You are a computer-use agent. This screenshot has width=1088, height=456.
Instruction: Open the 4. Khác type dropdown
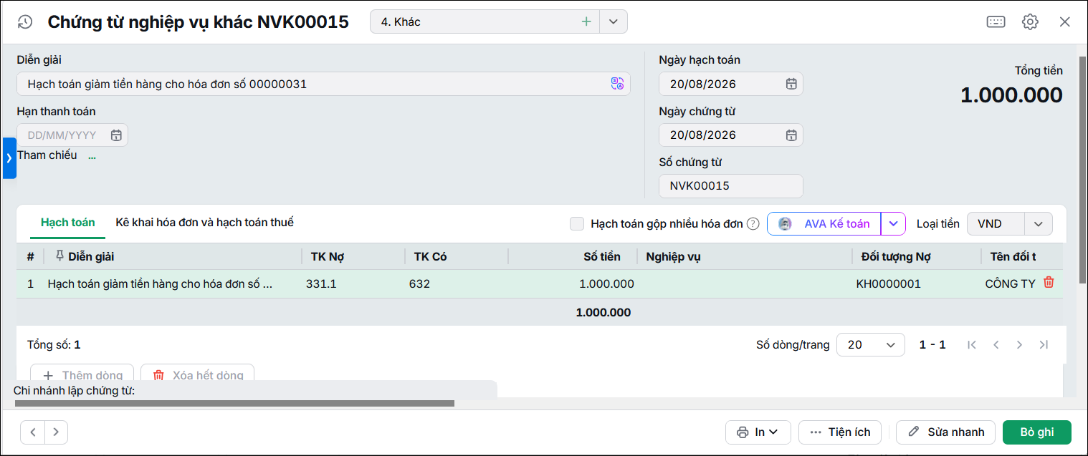point(613,21)
